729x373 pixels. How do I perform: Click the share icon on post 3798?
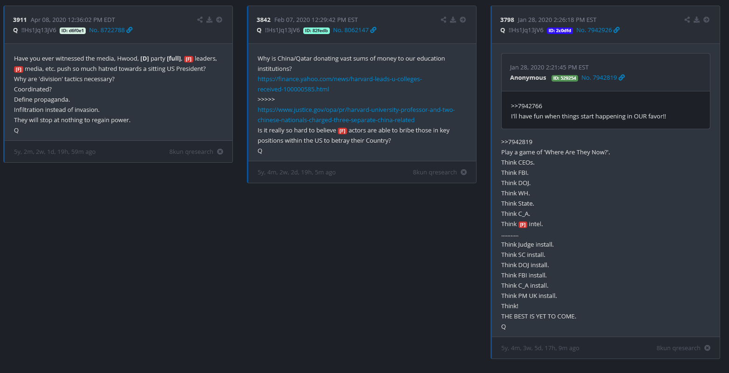[687, 20]
